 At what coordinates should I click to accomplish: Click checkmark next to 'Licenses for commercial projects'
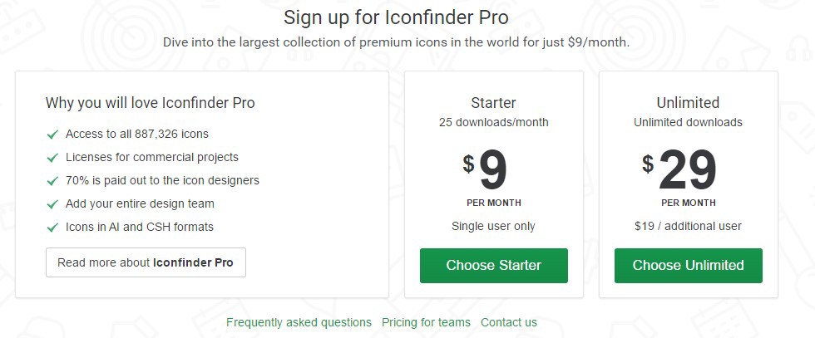[52, 157]
